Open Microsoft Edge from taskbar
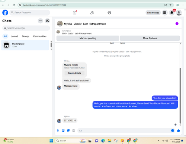Image resolution: width=186 pixels, height=144 pixels. point(103,141)
